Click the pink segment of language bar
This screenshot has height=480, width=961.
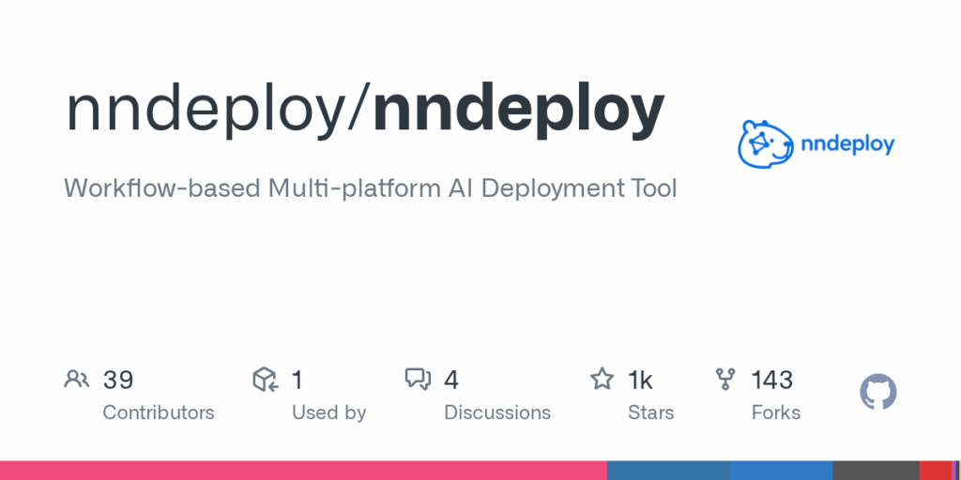(x=303, y=471)
